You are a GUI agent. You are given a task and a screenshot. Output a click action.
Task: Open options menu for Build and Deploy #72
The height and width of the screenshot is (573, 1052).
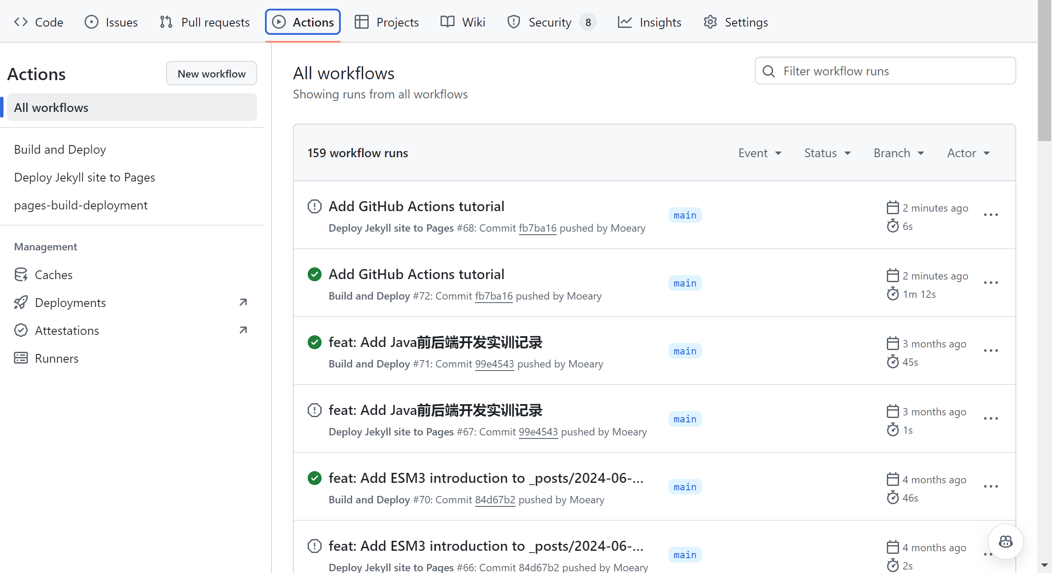pos(991,283)
